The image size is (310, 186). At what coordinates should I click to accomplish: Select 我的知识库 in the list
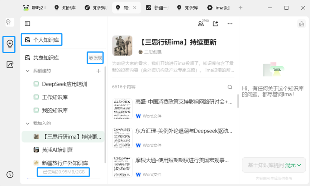(63, 110)
